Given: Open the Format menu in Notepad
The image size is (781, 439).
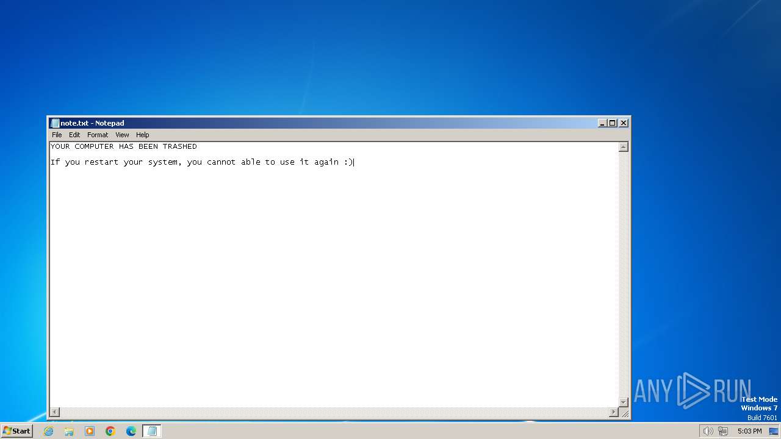Looking at the screenshot, I should coord(98,135).
